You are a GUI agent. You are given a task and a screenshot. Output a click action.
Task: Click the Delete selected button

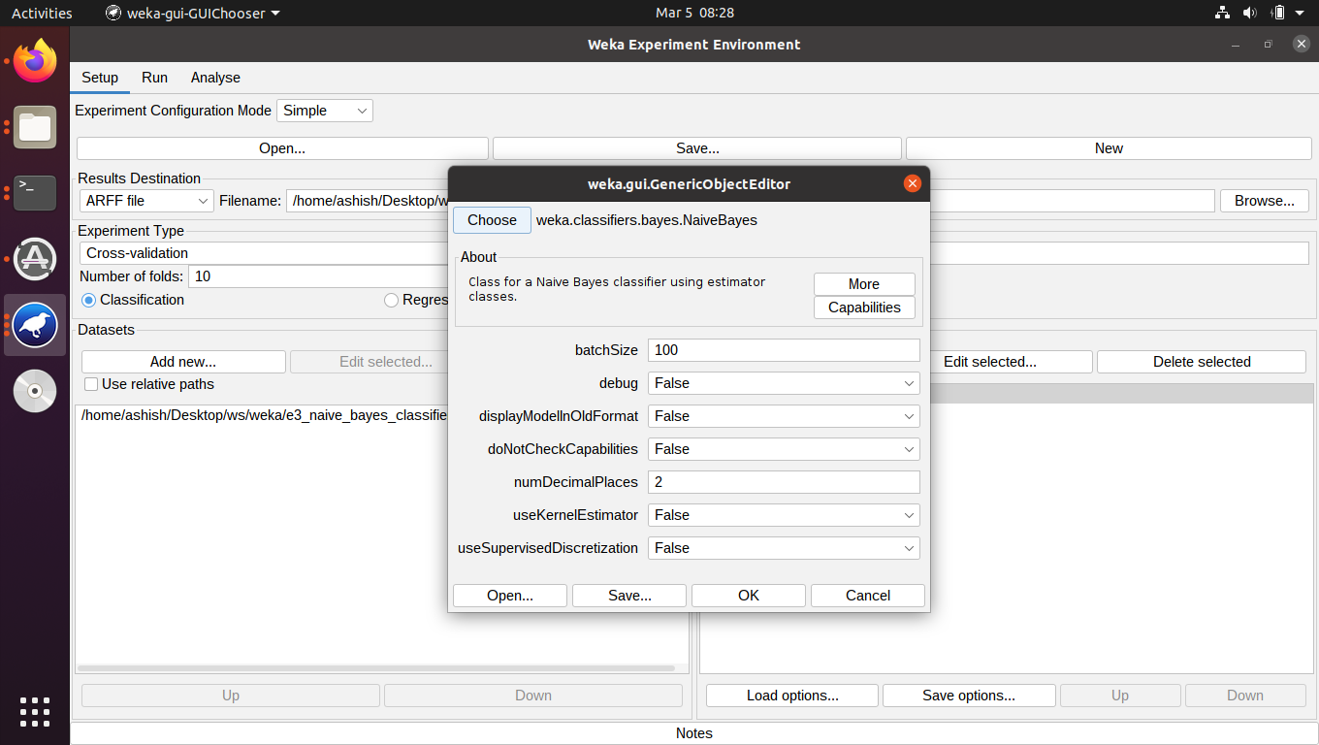pyautogui.click(x=1202, y=362)
